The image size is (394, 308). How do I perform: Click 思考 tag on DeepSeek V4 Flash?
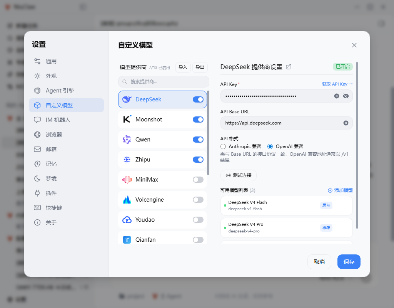click(x=326, y=205)
